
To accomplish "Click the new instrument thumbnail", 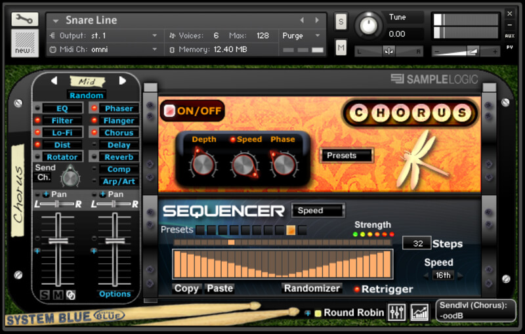I will click(x=25, y=43).
